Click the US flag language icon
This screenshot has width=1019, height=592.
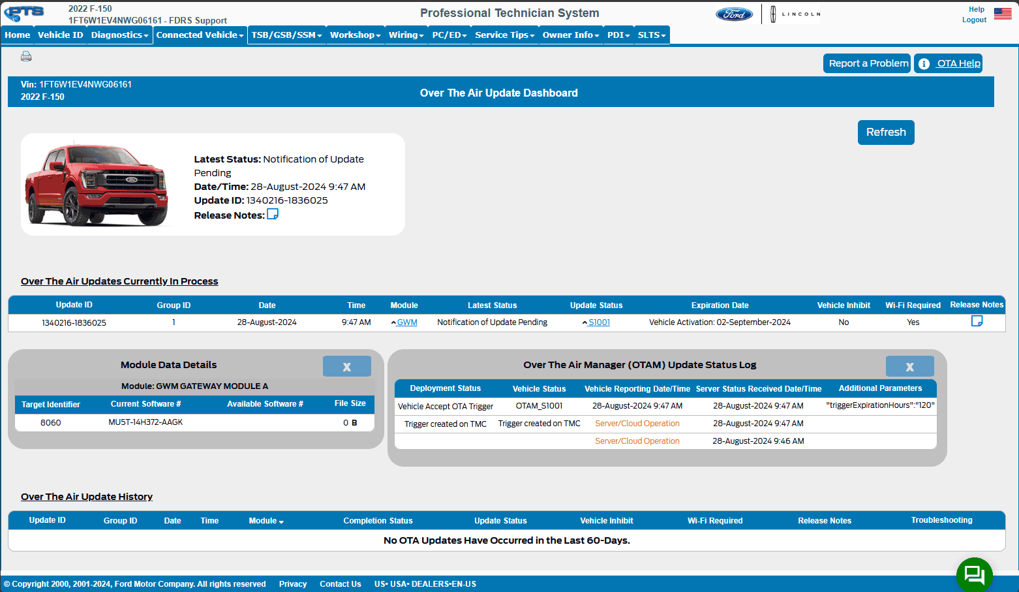(x=1003, y=13)
